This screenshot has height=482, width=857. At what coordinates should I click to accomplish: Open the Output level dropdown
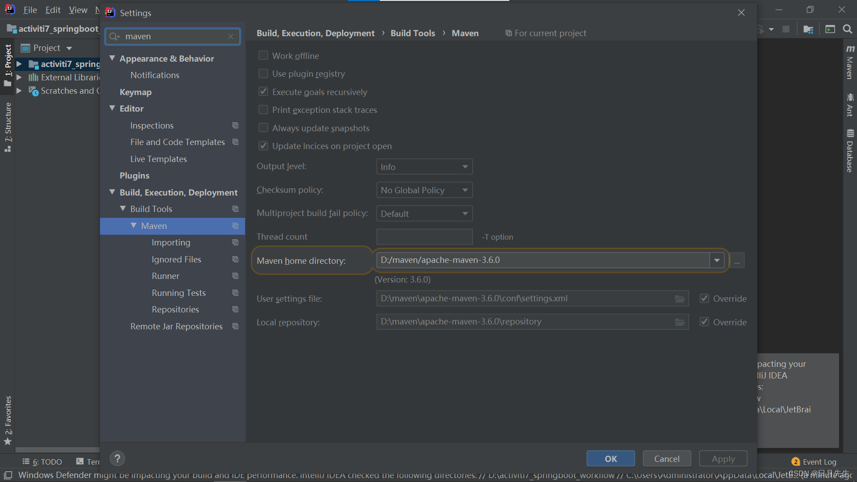[424, 166]
